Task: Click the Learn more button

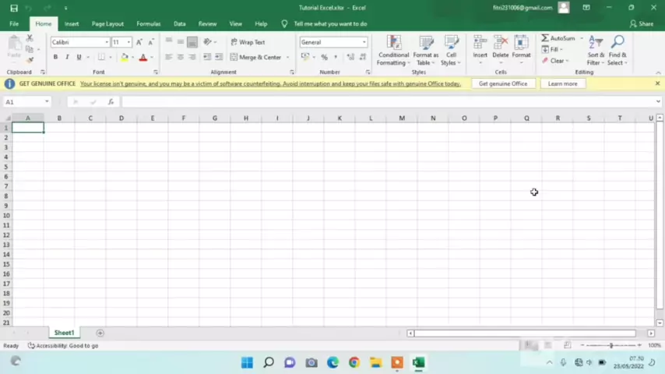Action: (562, 83)
